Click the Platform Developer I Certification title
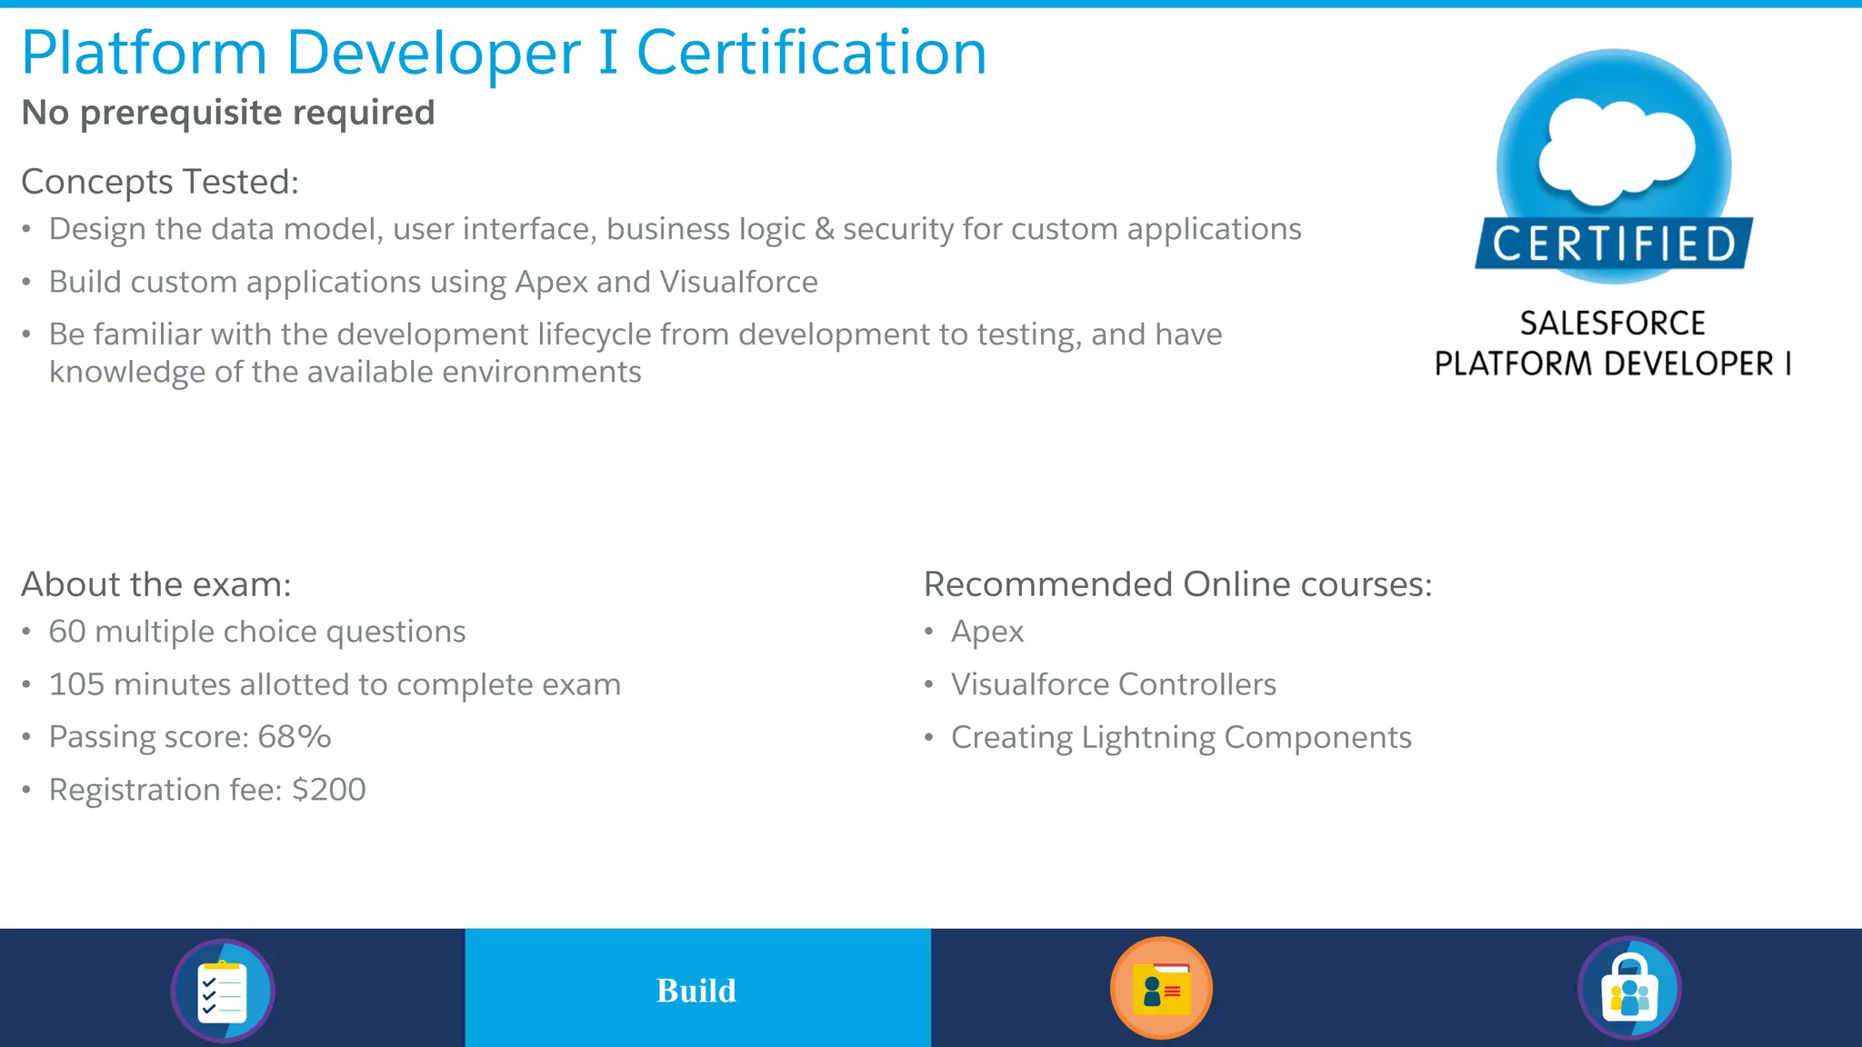This screenshot has width=1862, height=1047. click(x=504, y=52)
